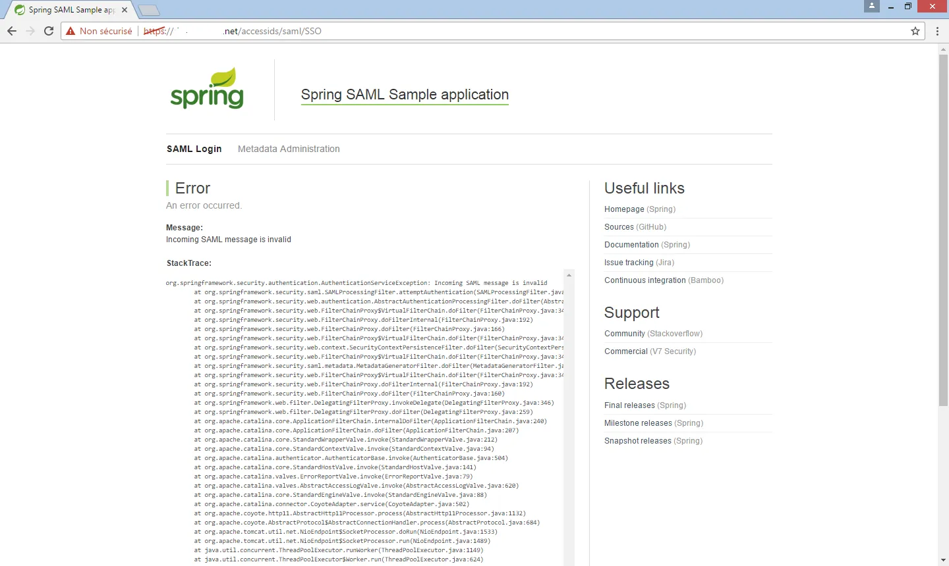Click the Useful links heading
The image size is (949, 566).
pos(645,188)
